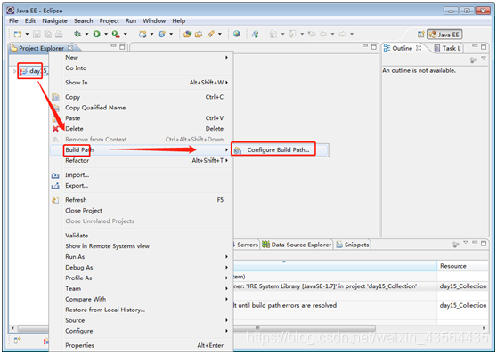Open the Search menu
Screen dimensions: 497x354
pyautogui.click(x=84, y=20)
